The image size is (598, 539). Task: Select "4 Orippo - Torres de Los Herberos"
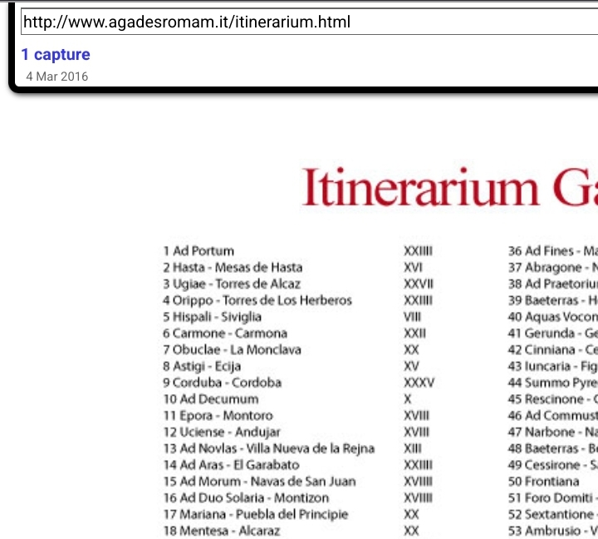click(257, 300)
